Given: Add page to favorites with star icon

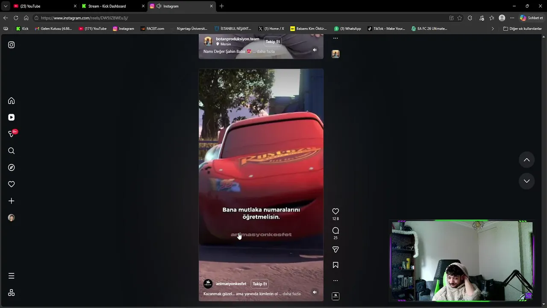Looking at the screenshot, I should [x=459, y=18].
